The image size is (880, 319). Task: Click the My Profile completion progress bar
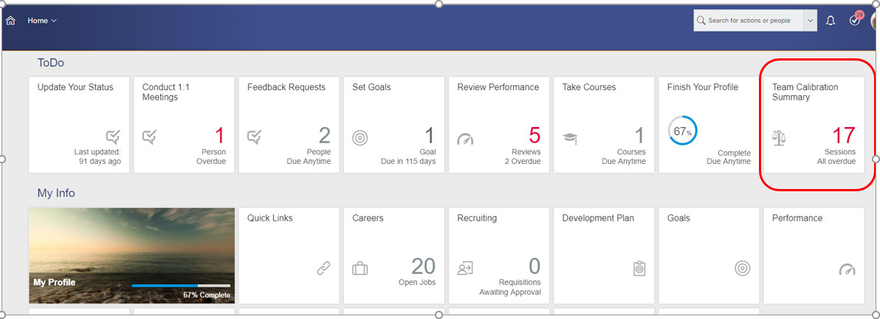(x=181, y=286)
